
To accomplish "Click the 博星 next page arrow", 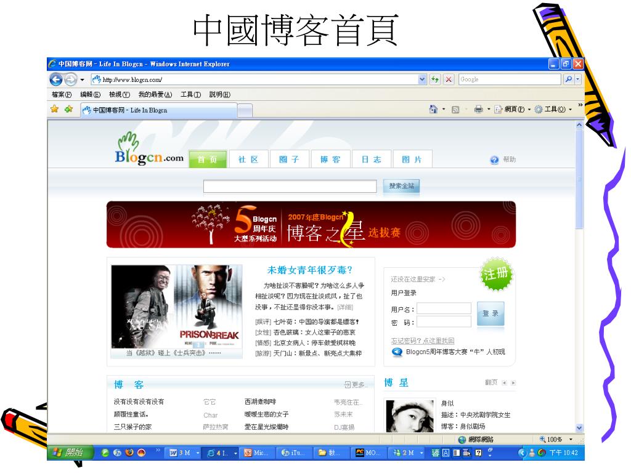I will pos(513,383).
